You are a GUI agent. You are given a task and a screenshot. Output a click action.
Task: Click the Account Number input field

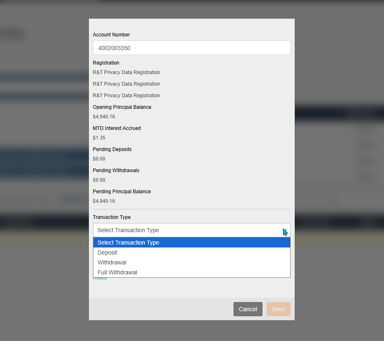[x=191, y=48]
